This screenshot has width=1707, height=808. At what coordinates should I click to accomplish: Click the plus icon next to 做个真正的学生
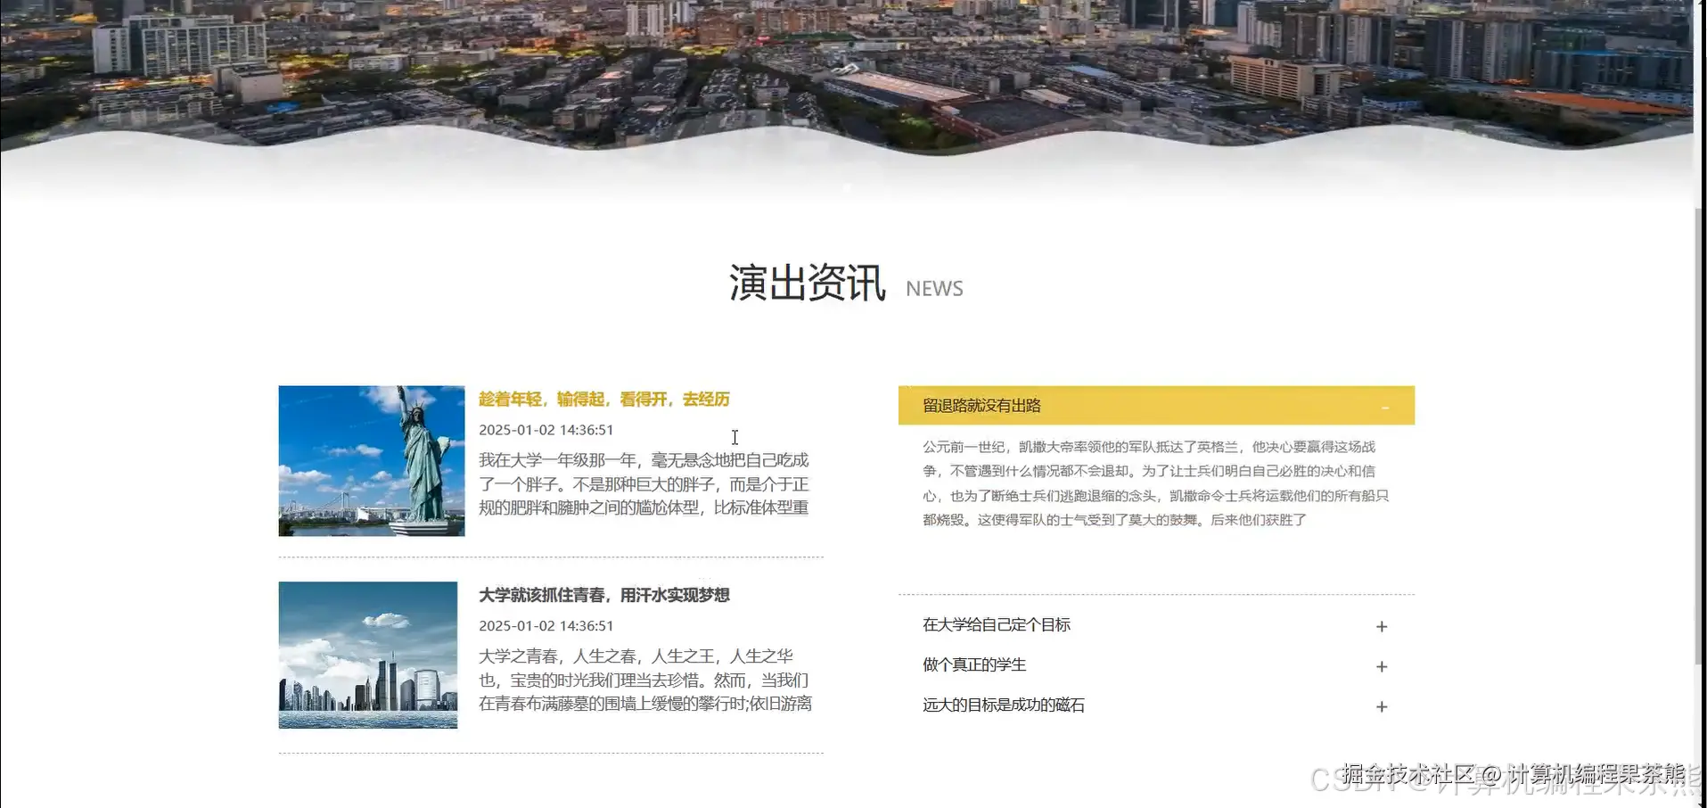coord(1381,666)
